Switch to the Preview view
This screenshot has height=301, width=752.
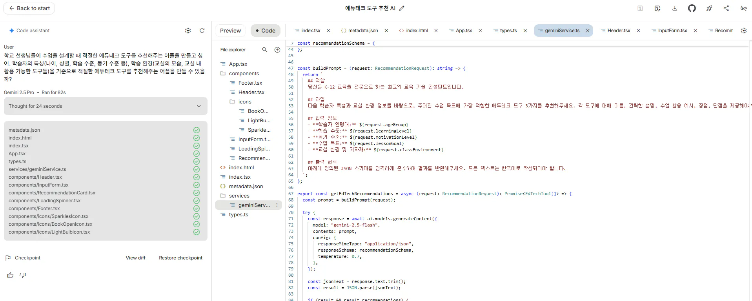point(230,31)
